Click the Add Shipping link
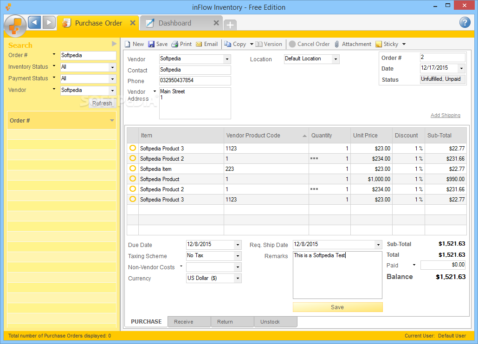Image resolution: width=478 pixels, height=344 pixels. pyautogui.click(x=446, y=115)
